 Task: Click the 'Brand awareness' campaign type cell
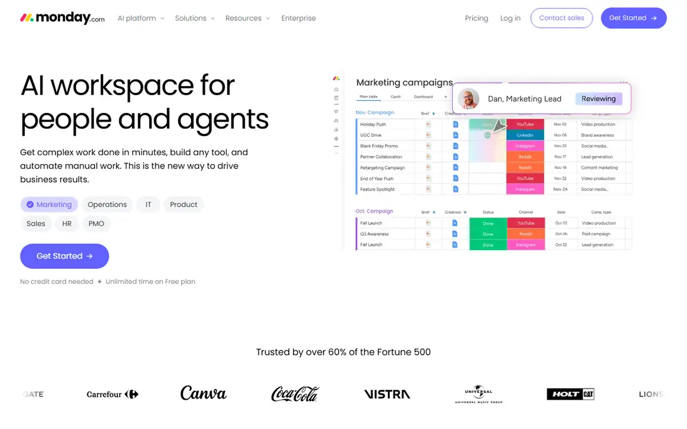pos(598,135)
